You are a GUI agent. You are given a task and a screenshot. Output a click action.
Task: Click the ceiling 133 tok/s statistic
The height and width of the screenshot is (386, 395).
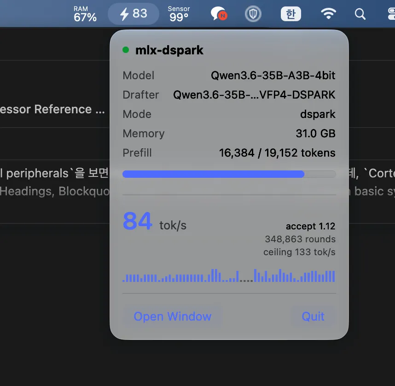[x=299, y=252]
